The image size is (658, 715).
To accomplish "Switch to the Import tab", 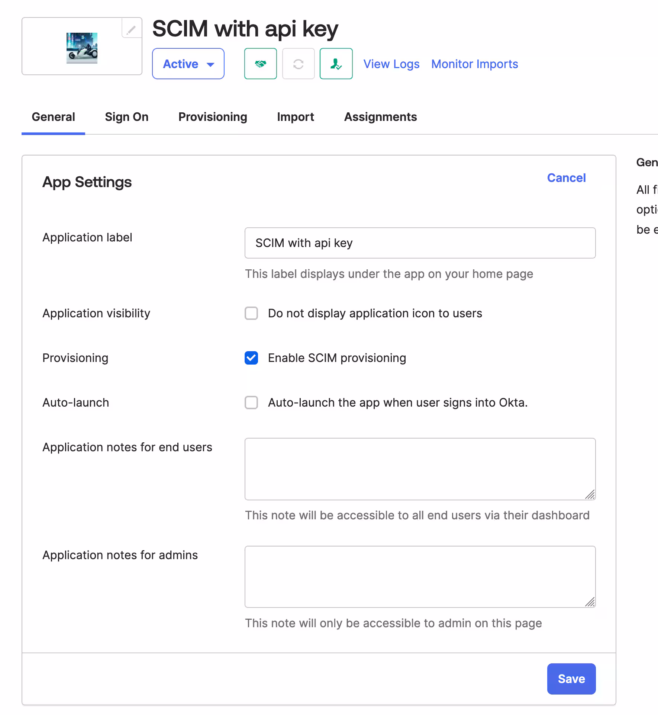I will coord(295,116).
